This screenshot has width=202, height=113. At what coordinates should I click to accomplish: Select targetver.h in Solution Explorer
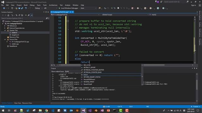(15, 35)
